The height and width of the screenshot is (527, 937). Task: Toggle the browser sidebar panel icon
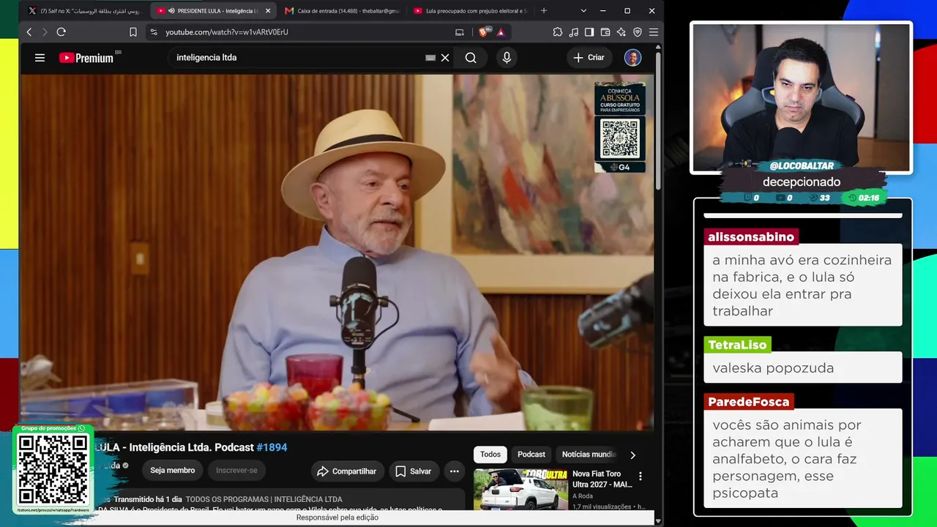coord(589,32)
